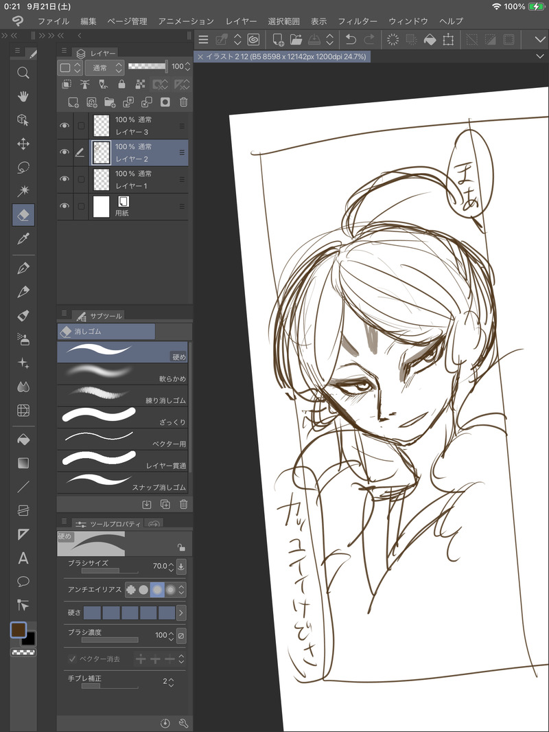Select the Move layer tool
This screenshot has width=549, height=732.
tap(23, 144)
